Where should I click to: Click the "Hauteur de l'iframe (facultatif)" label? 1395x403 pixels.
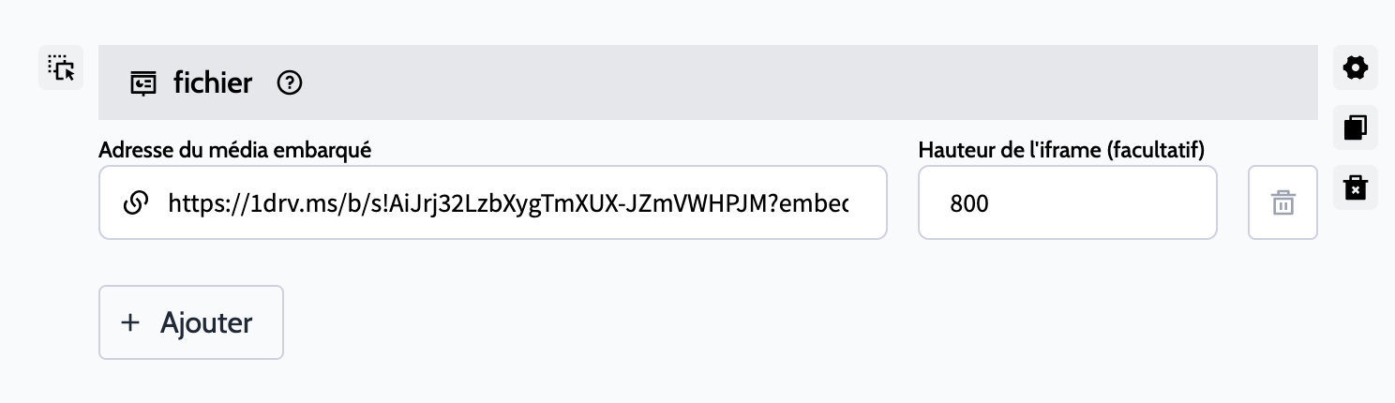click(x=1061, y=149)
